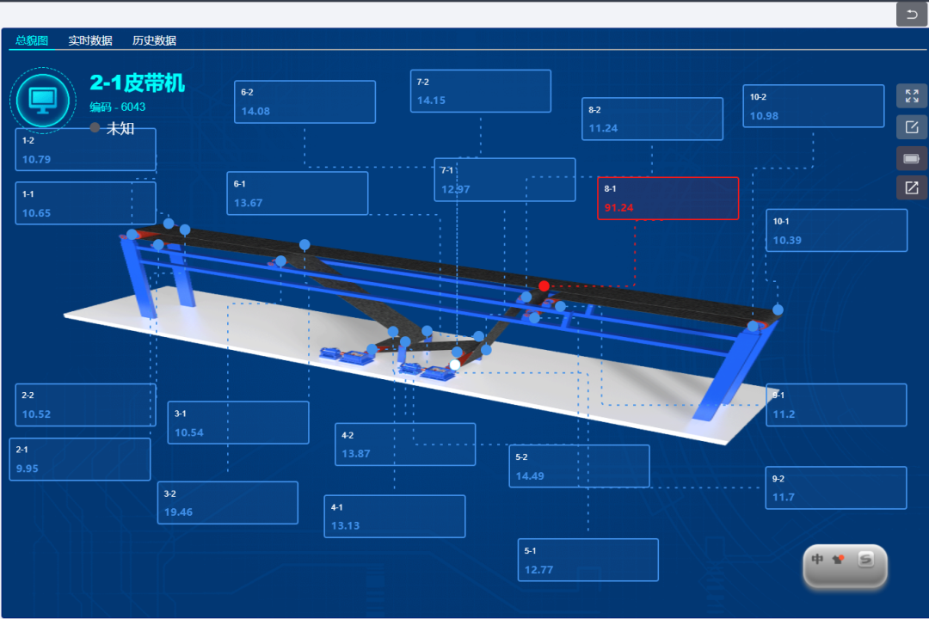Open sensor box 10-1 showing 10.39

pos(837,230)
